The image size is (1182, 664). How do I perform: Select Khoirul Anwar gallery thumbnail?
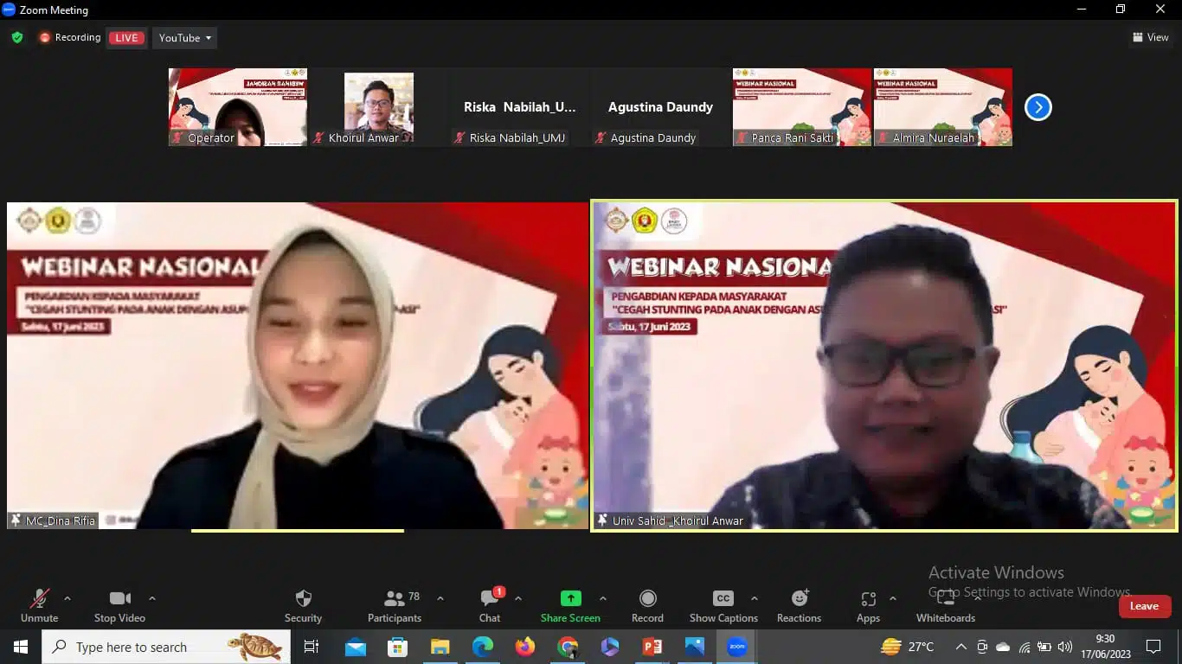[x=379, y=107]
